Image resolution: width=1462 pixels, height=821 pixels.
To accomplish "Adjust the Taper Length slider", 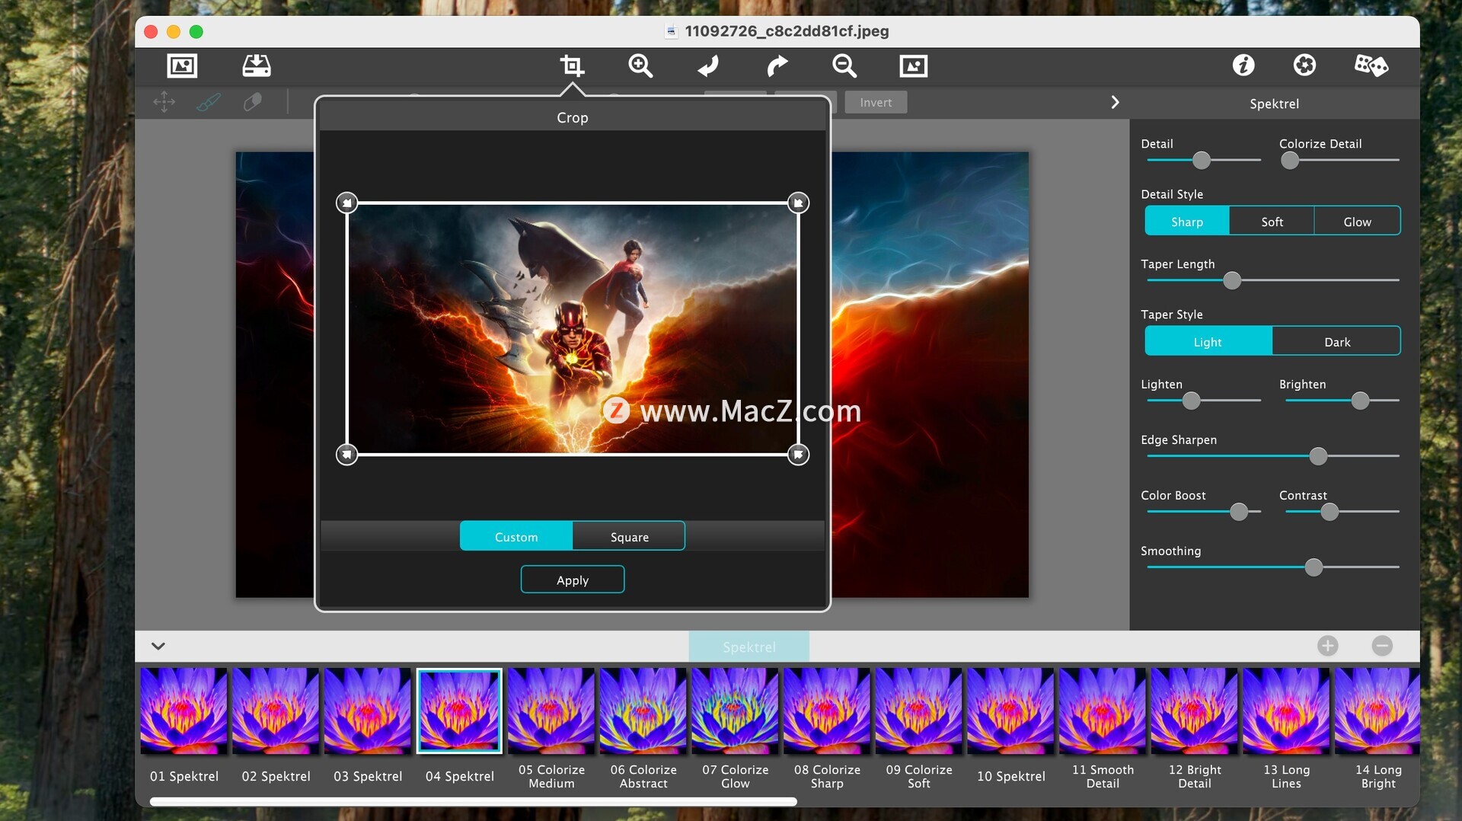I will point(1231,280).
